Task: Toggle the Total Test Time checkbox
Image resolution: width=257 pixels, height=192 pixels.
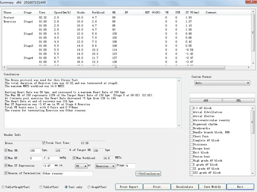Action: [x=44, y=143]
